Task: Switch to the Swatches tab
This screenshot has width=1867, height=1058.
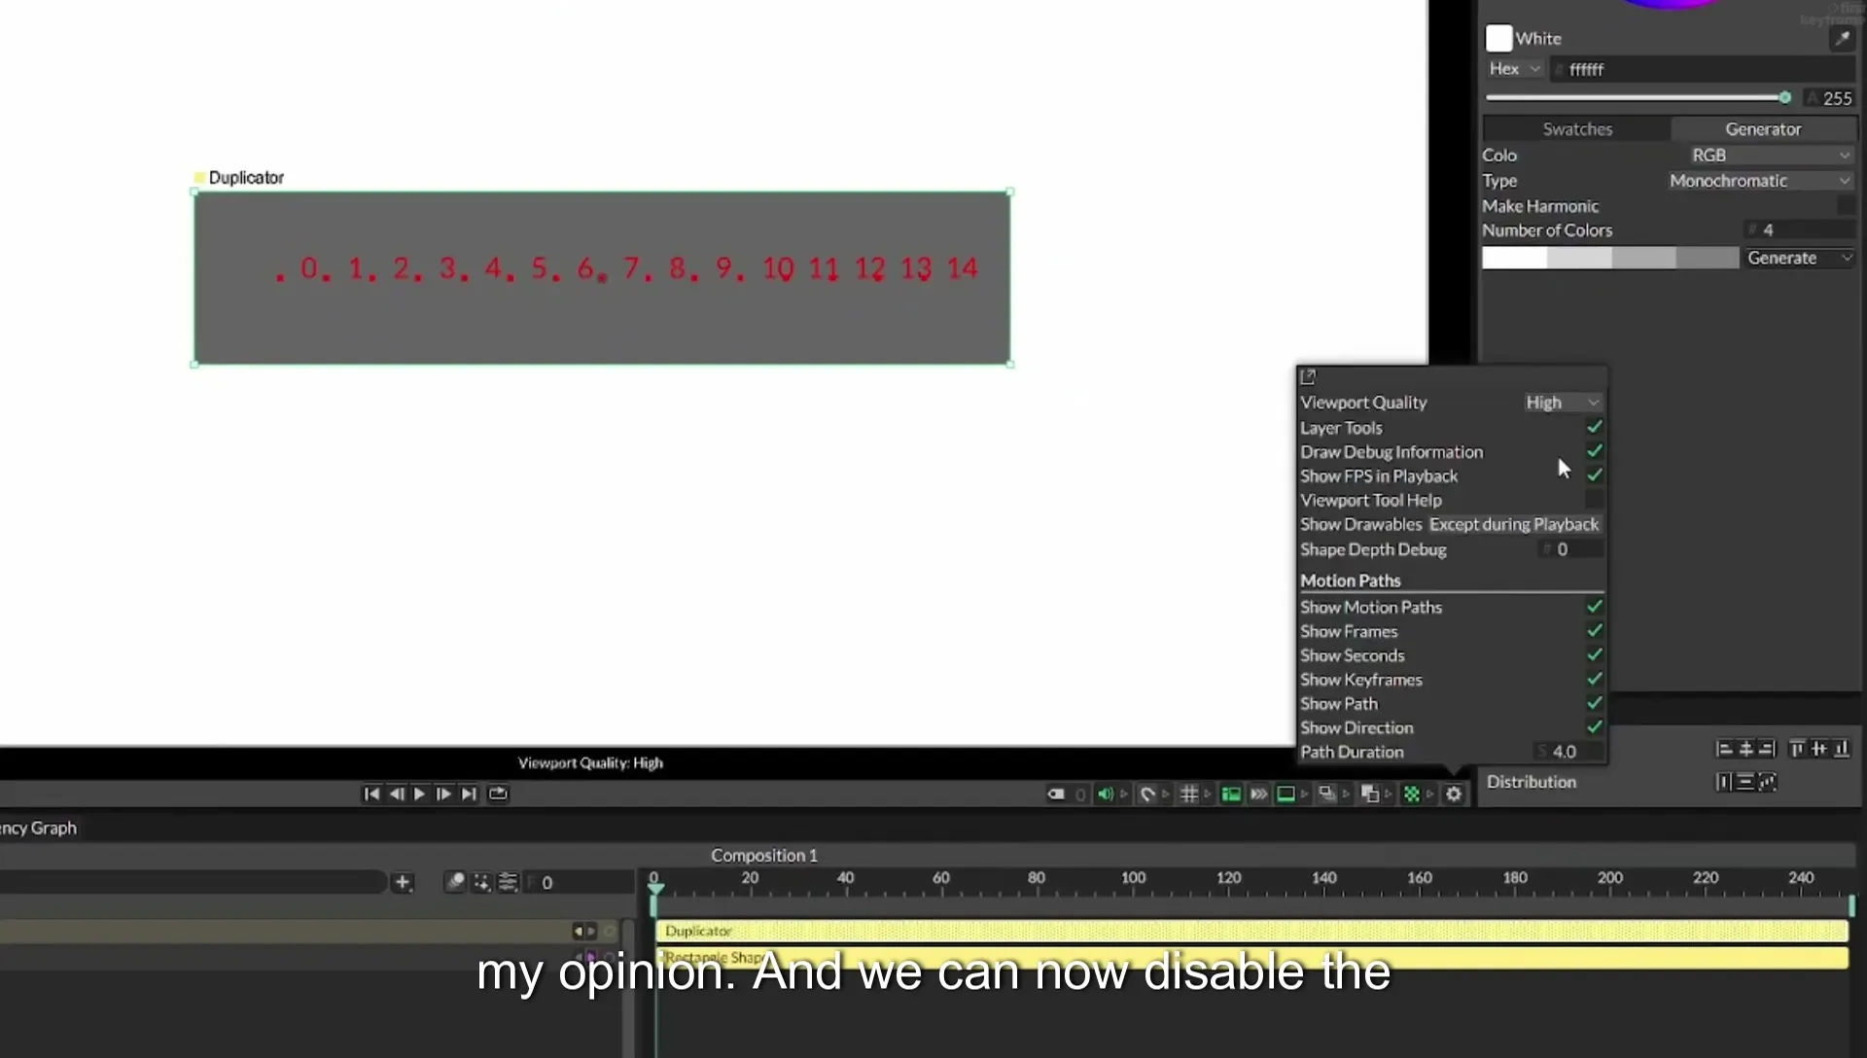Action: pos(1577,129)
